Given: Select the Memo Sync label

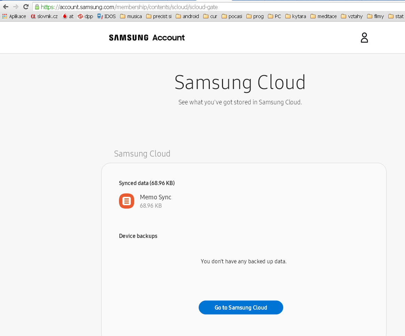Looking at the screenshot, I should pos(156,197).
